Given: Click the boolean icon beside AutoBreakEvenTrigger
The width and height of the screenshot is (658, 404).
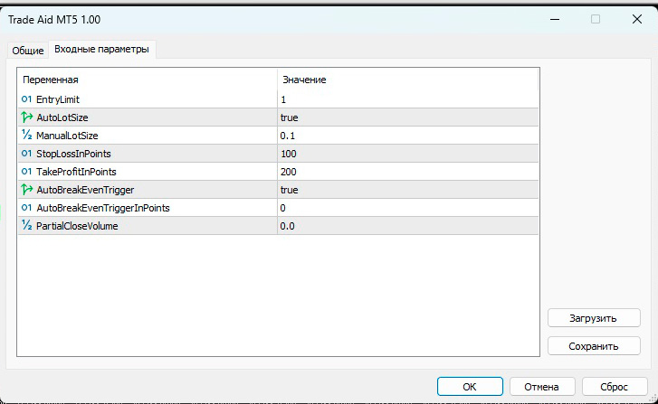Looking at the screenshot, I should click(x=26, y=190).
